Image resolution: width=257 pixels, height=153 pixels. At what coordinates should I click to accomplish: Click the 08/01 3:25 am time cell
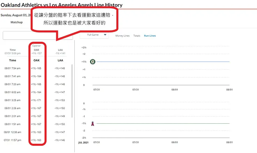[x=13, y=100]
